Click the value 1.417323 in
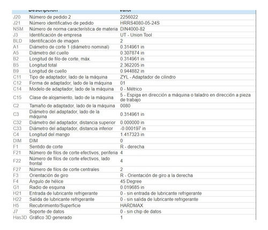 point(132,135)
